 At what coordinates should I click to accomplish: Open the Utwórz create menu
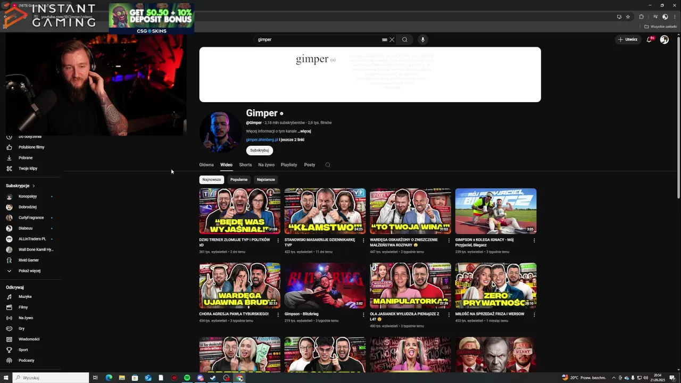point(628,39)
